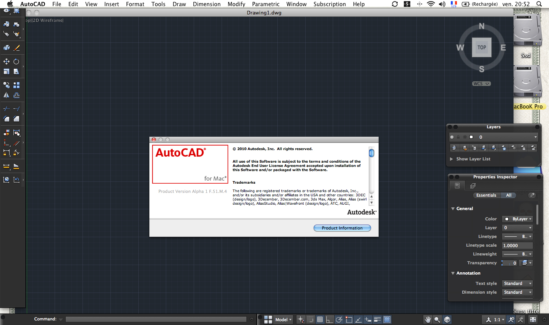This screenshot has width=549, height=325.
Task: Toggle Ortho mode in status bar
Action: pos(329,320)
